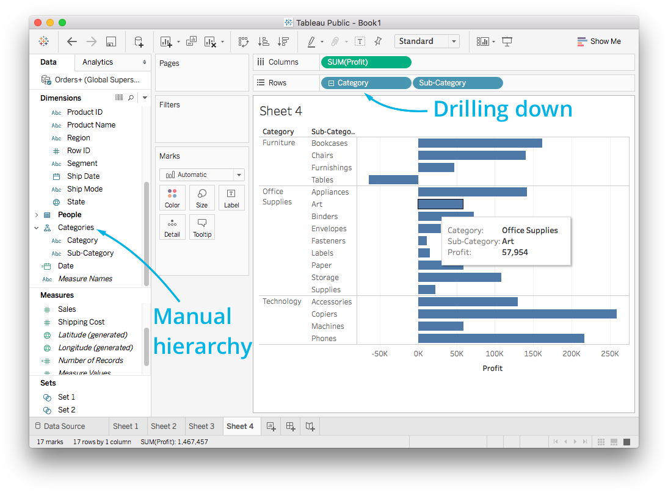Click the Save workbook icon

point(111,41)
